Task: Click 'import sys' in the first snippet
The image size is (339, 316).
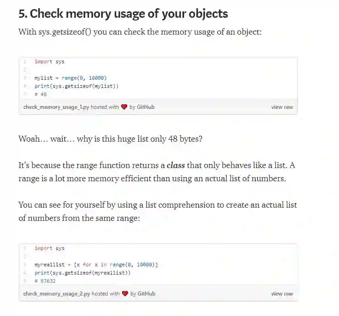Action: pos(49,61)
